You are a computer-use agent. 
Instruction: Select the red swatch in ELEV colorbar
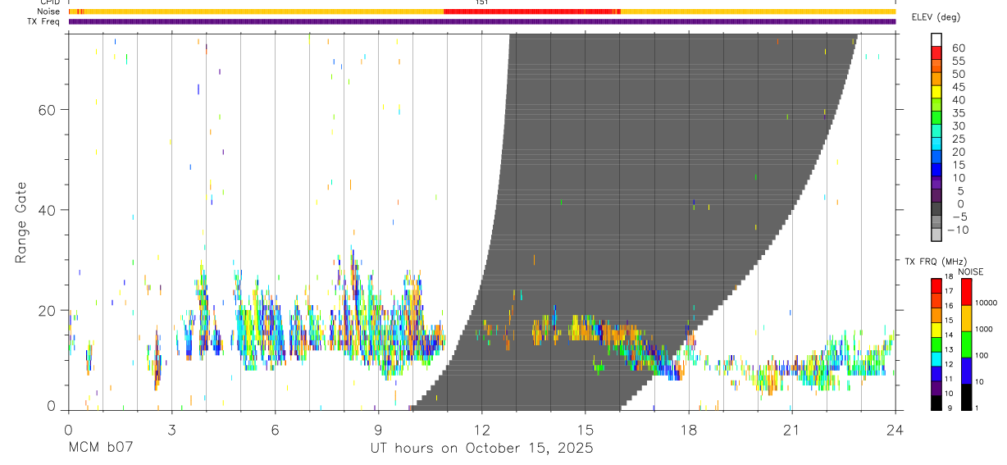coord(936,53)
